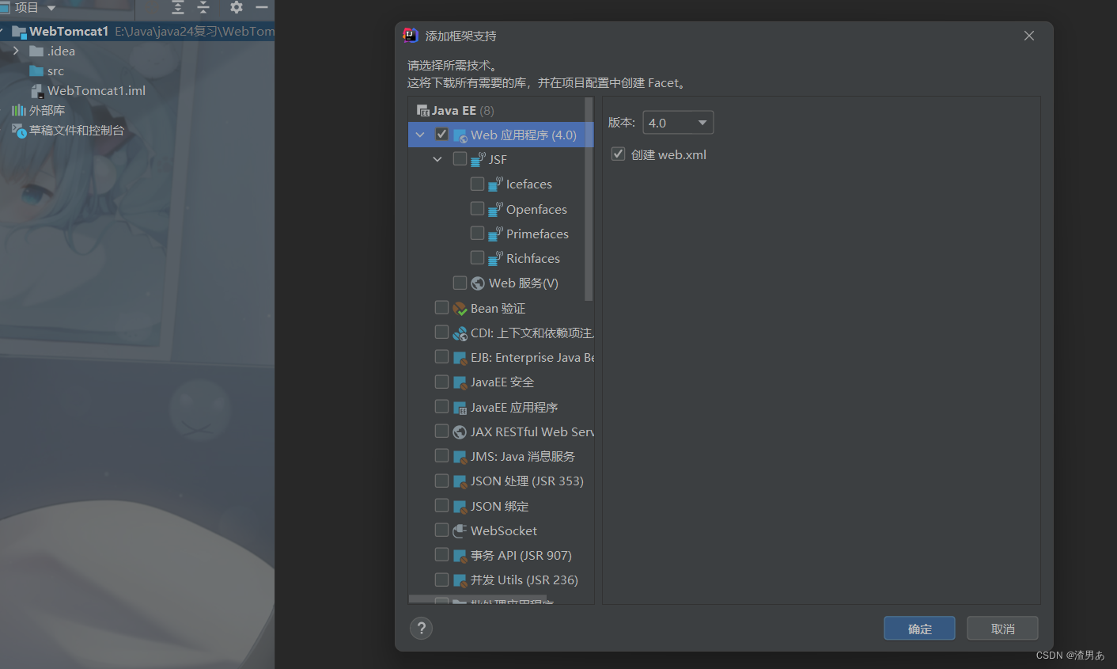The width and height of the screenshot is (1117, 669).
Task: Close the 添加框架支持 dialog
Action: click(x=1029, y=36)
